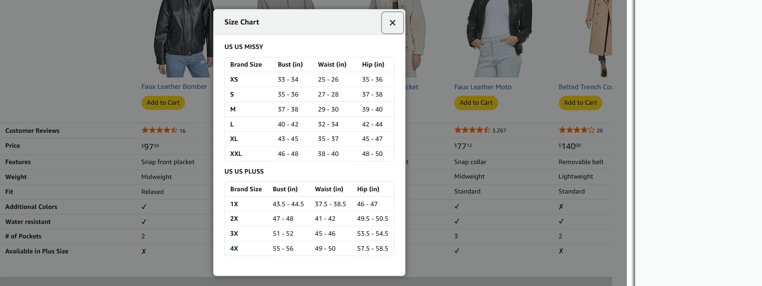Add Faux Leather Bomber to cart

pos(163,102)
